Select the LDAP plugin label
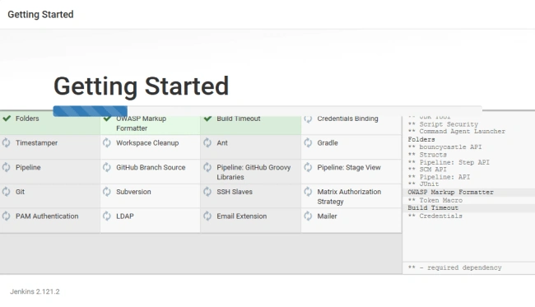 pos(125,216)
